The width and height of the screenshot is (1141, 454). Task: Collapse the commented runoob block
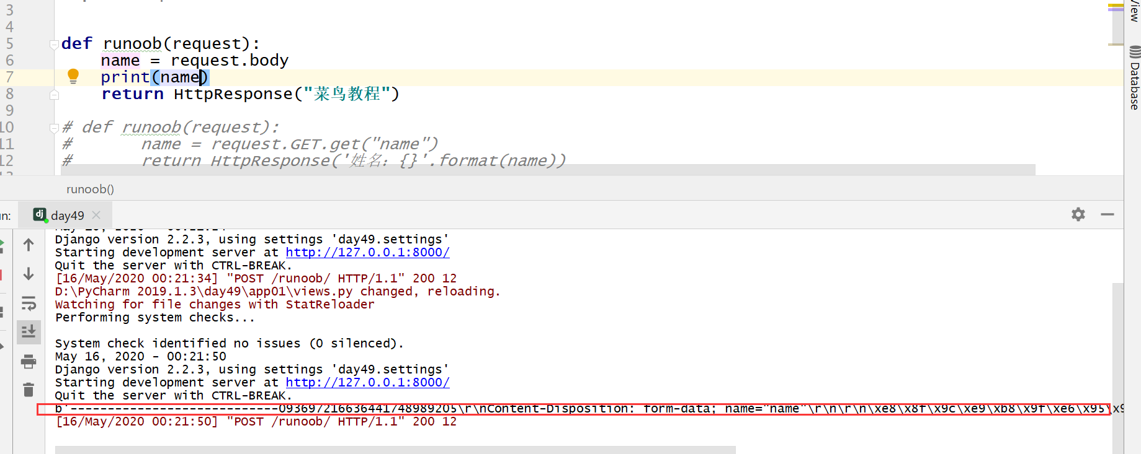[55, 128]
